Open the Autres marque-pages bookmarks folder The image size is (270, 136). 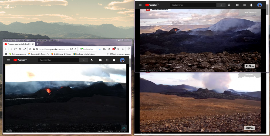[120, 54]
